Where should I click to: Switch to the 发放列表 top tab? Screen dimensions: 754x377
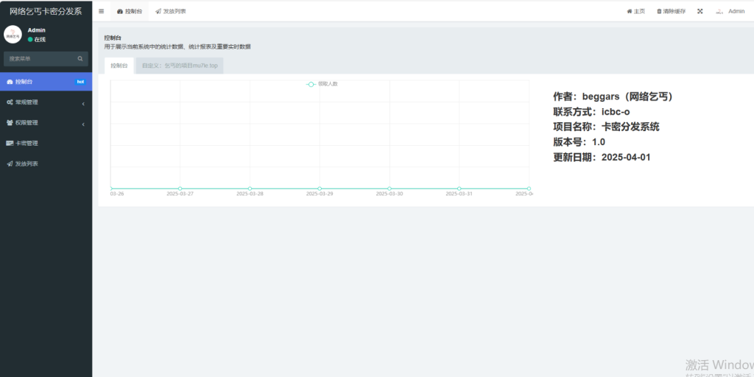[x=171, y=11]
